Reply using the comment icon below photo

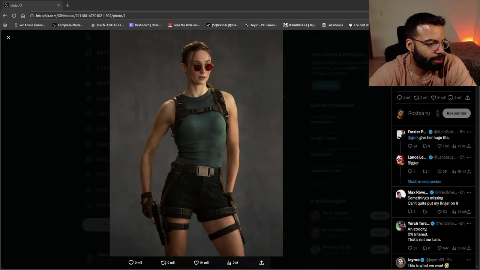(131, 263)
